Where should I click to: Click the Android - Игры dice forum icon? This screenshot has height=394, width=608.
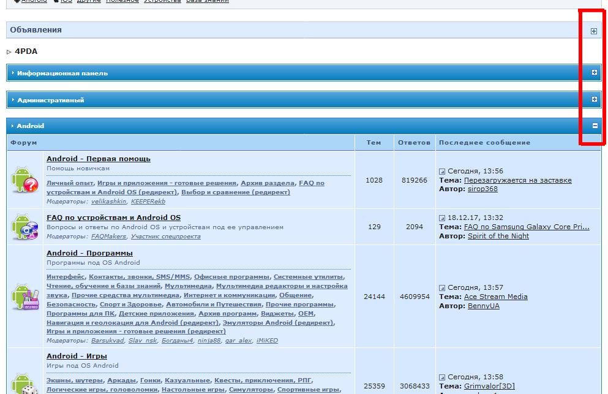(25, 384)
